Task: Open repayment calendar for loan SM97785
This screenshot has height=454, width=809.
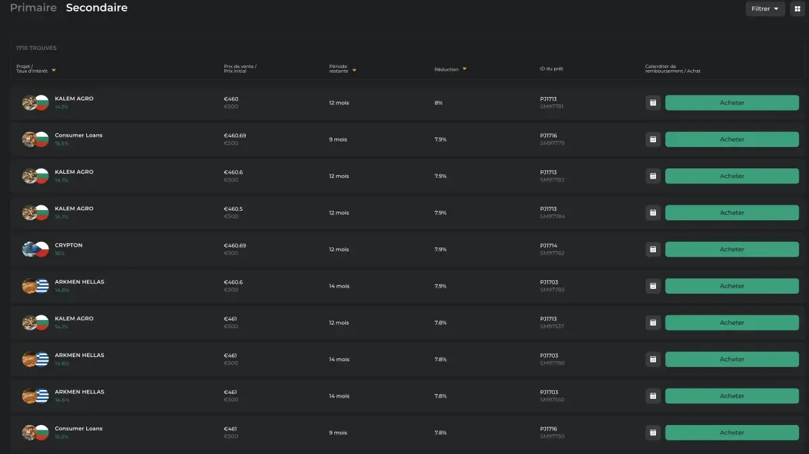Action: tap(653, 286)
